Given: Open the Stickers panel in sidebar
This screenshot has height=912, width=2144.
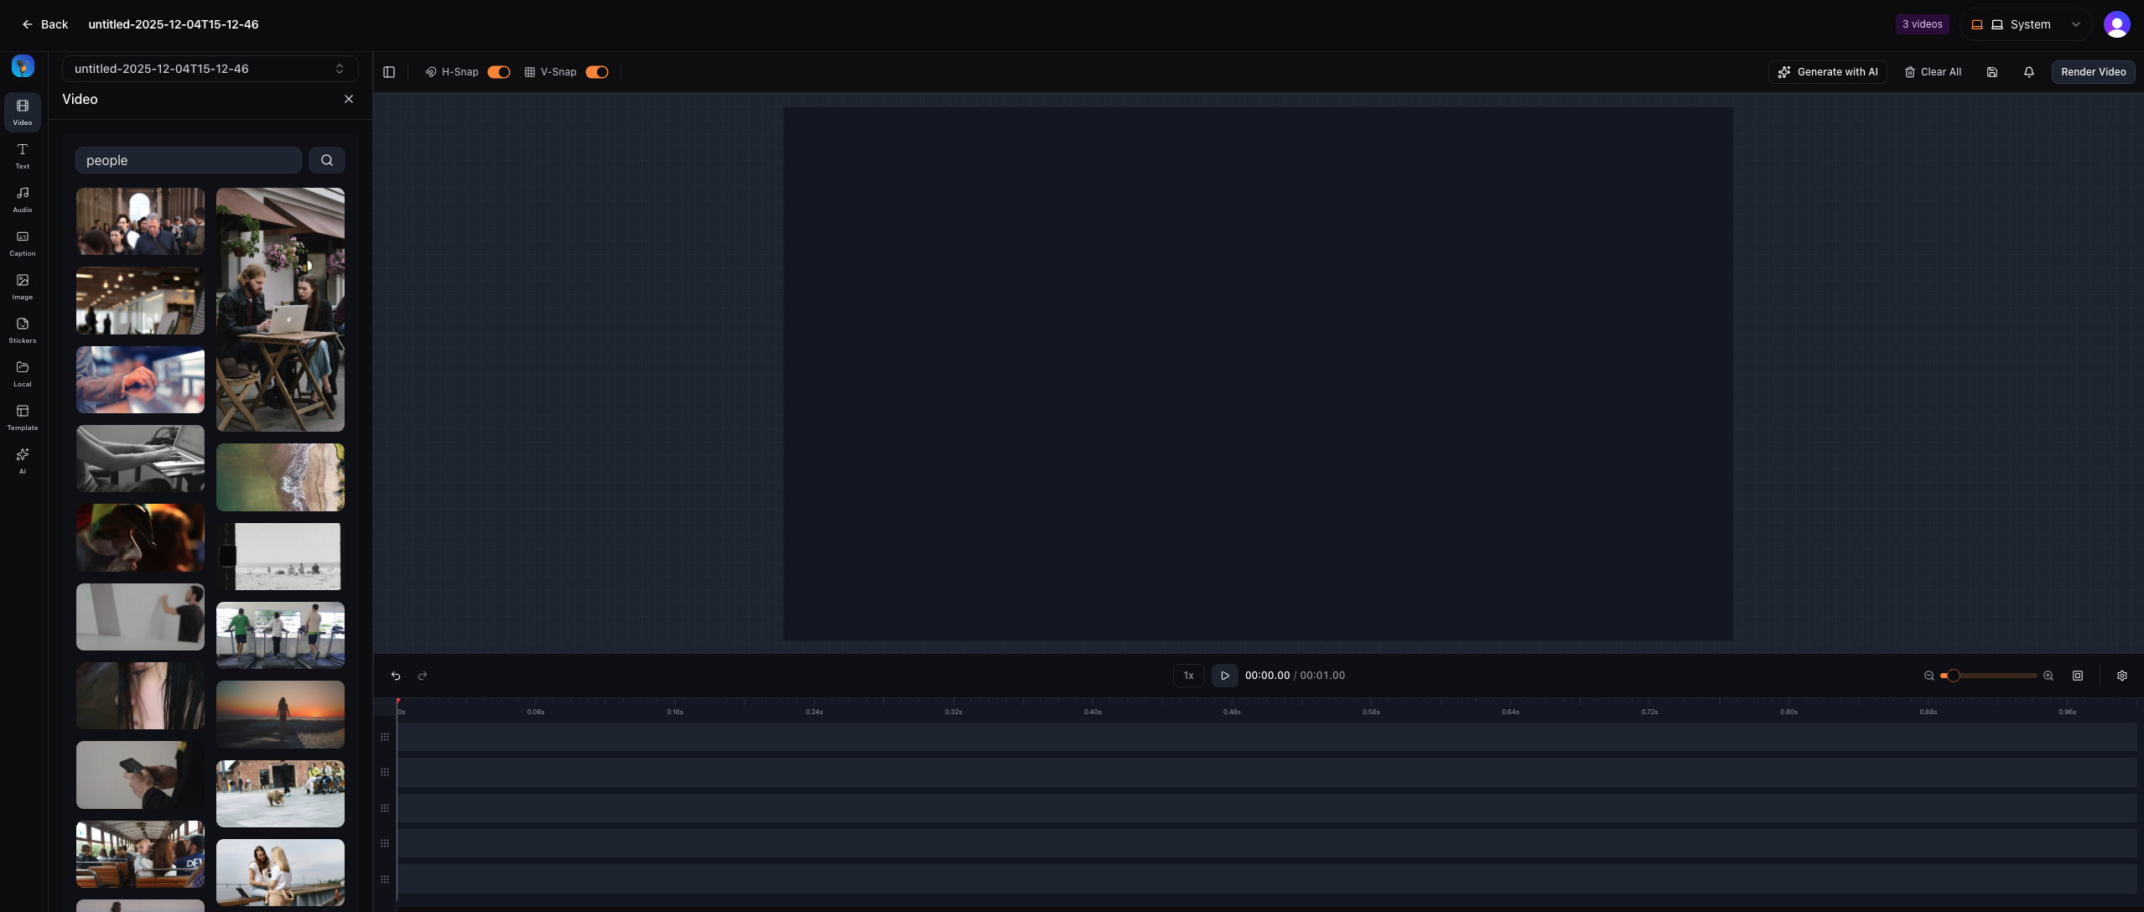Looking at the screenshot, I should click(23, 329).
